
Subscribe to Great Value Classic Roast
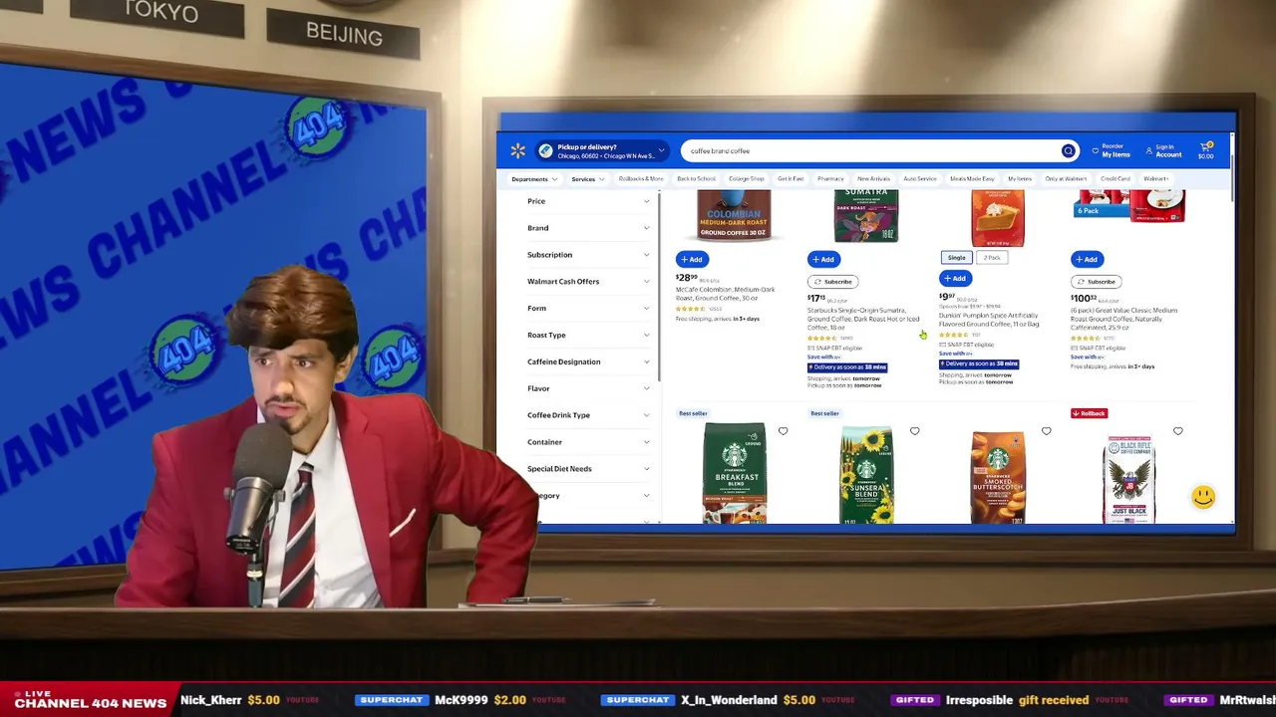1097,282
